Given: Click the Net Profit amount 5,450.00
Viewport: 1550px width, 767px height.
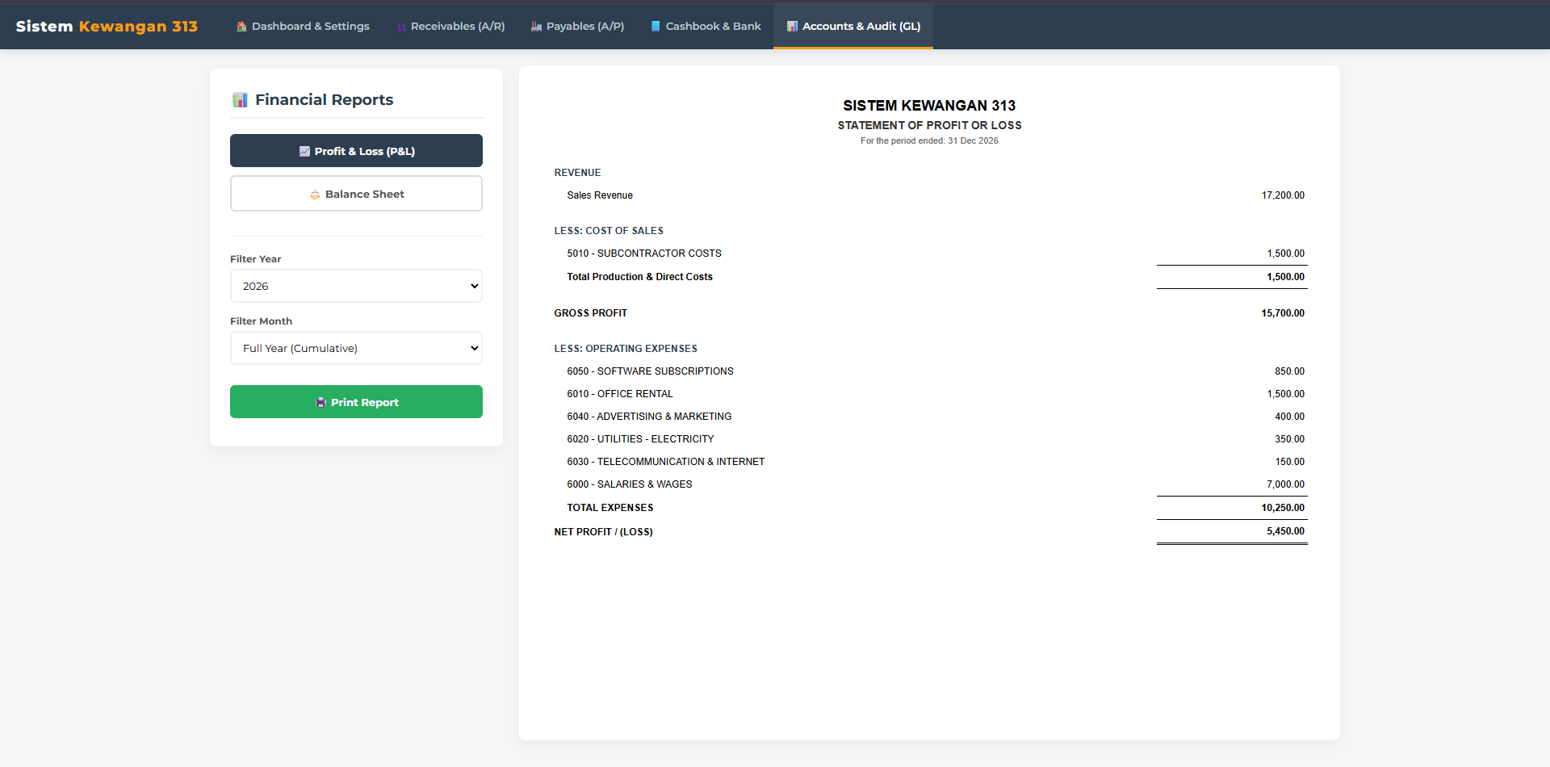Looking at the screenshot, I should click(x=1285, y=531).
